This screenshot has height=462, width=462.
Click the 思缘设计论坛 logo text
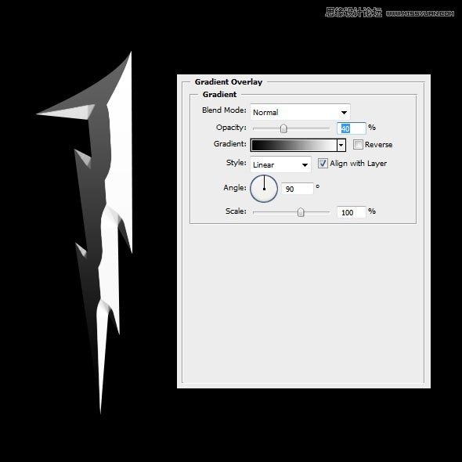[353, 13]
